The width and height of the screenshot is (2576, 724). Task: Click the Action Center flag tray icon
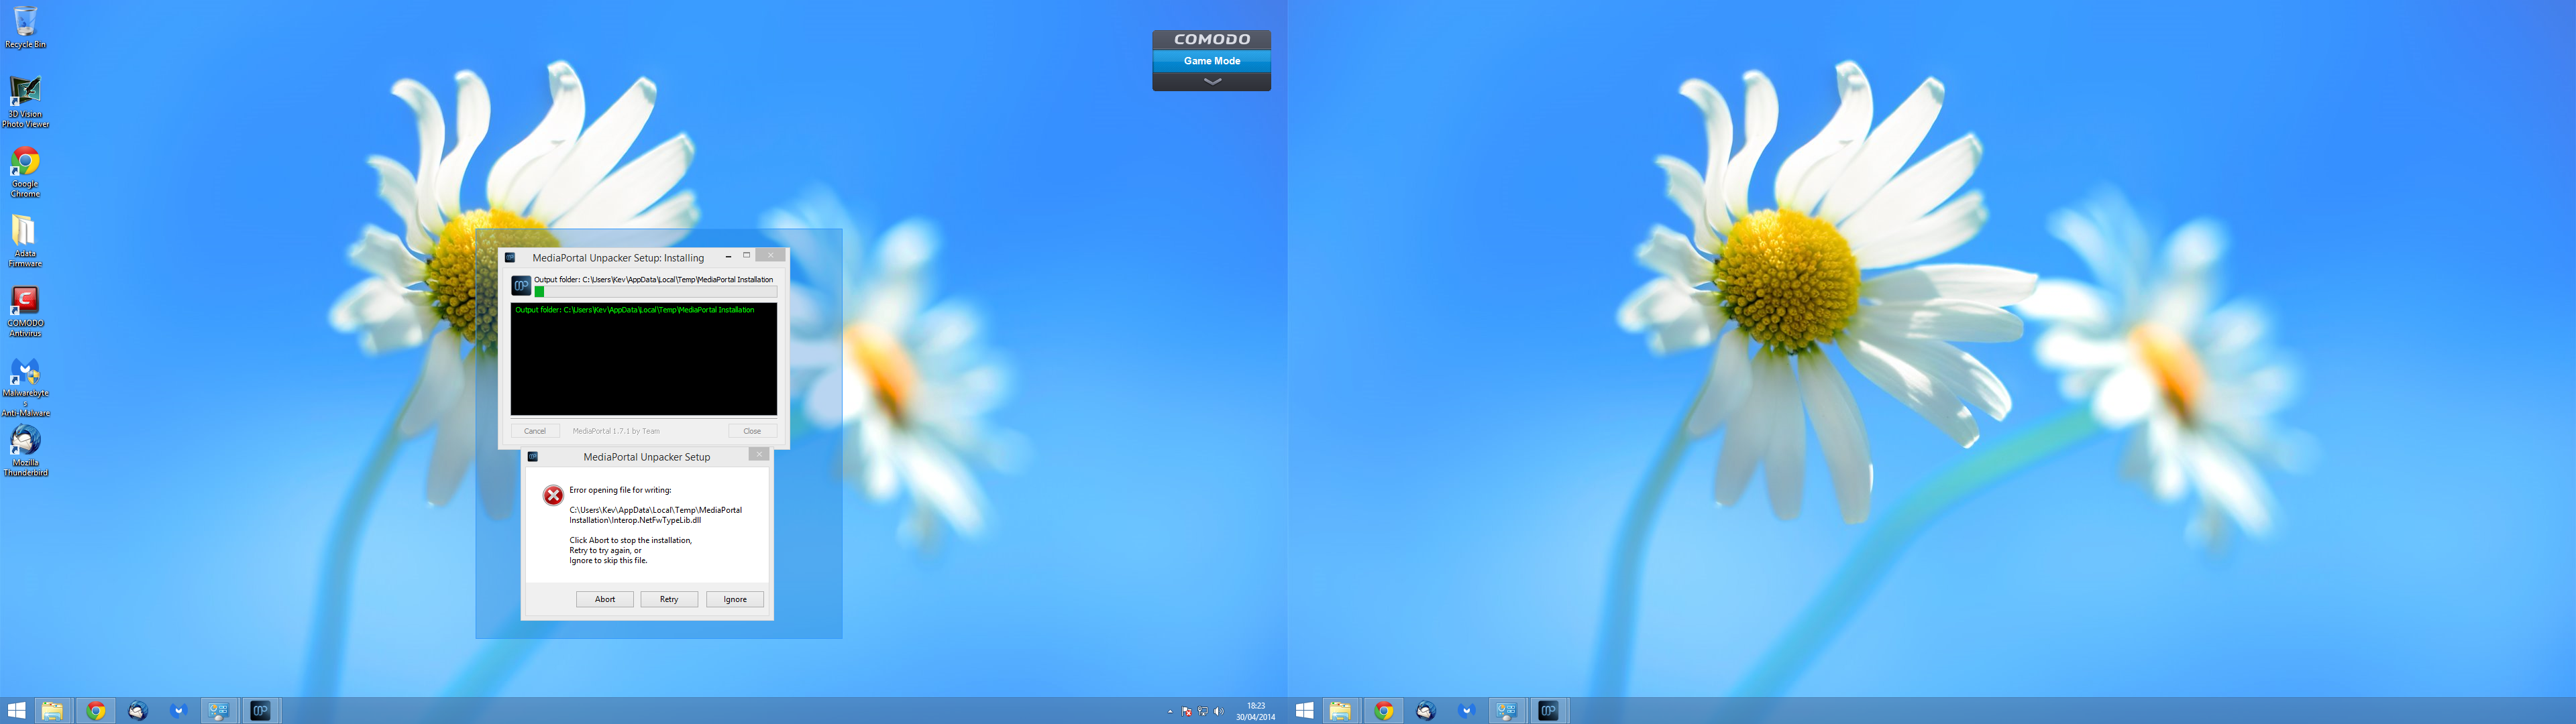point(1186,712)
